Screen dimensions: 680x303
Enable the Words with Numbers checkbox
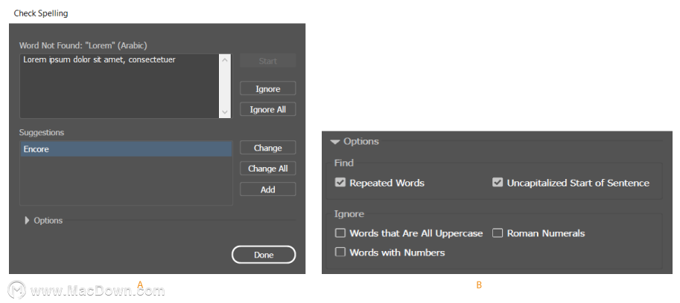click(340, 252)
